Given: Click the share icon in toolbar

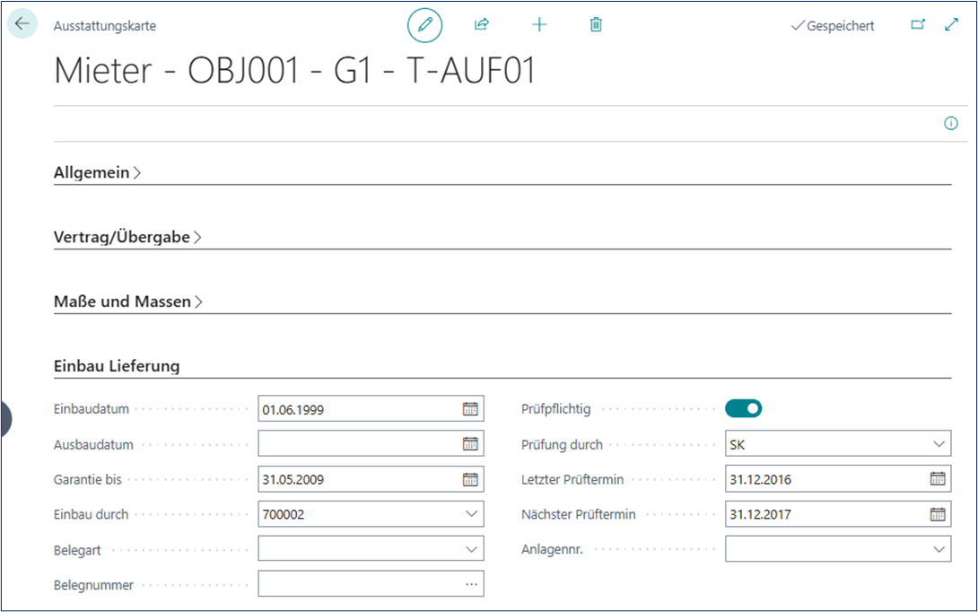Looking at the screenshot, I should pos(482,25).
